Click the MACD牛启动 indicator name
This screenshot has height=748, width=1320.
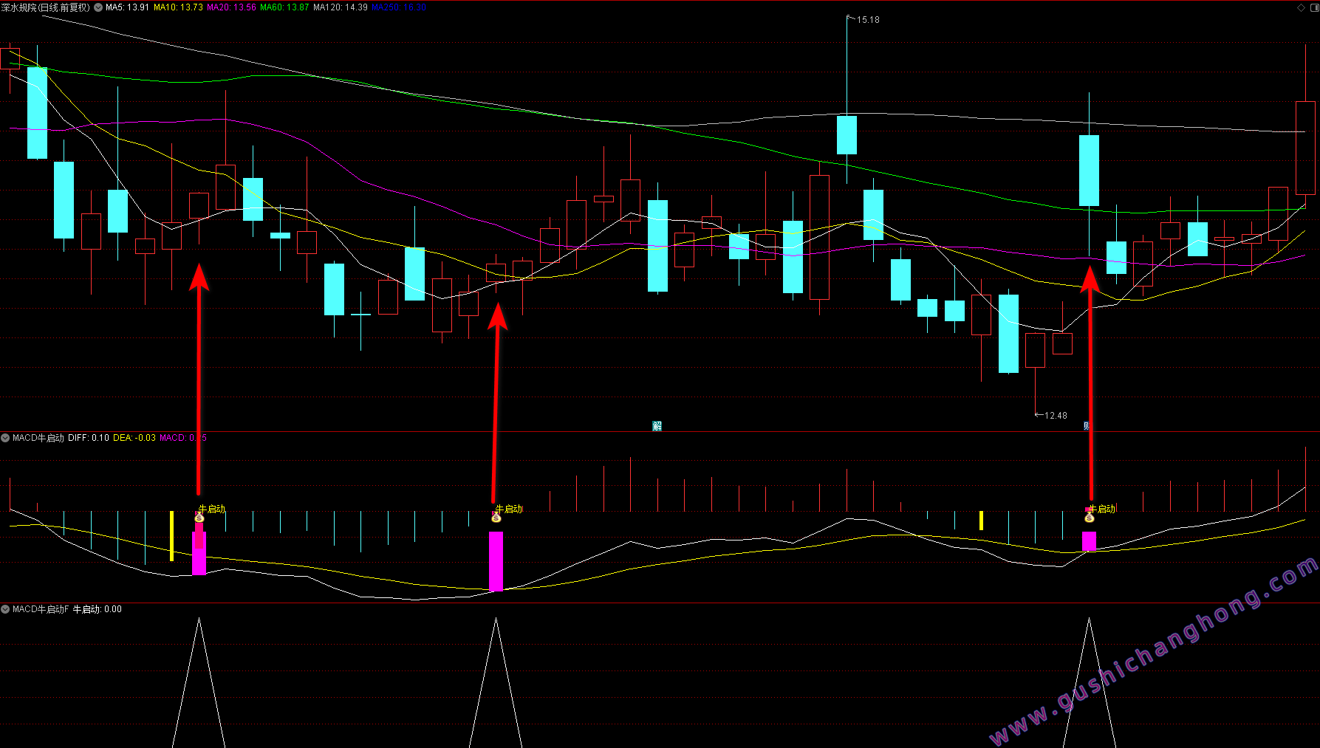coord(38,438)
